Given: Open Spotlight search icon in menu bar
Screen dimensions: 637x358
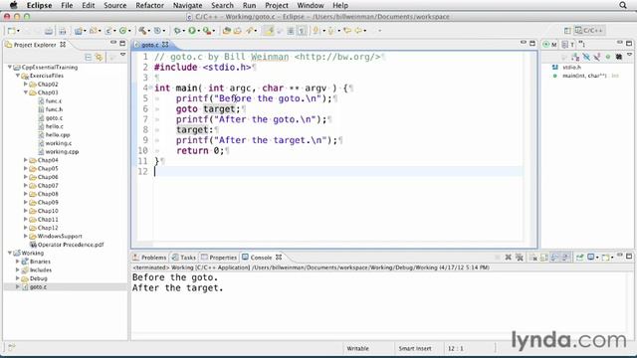Looking at the screenshot, I should 623,5.
